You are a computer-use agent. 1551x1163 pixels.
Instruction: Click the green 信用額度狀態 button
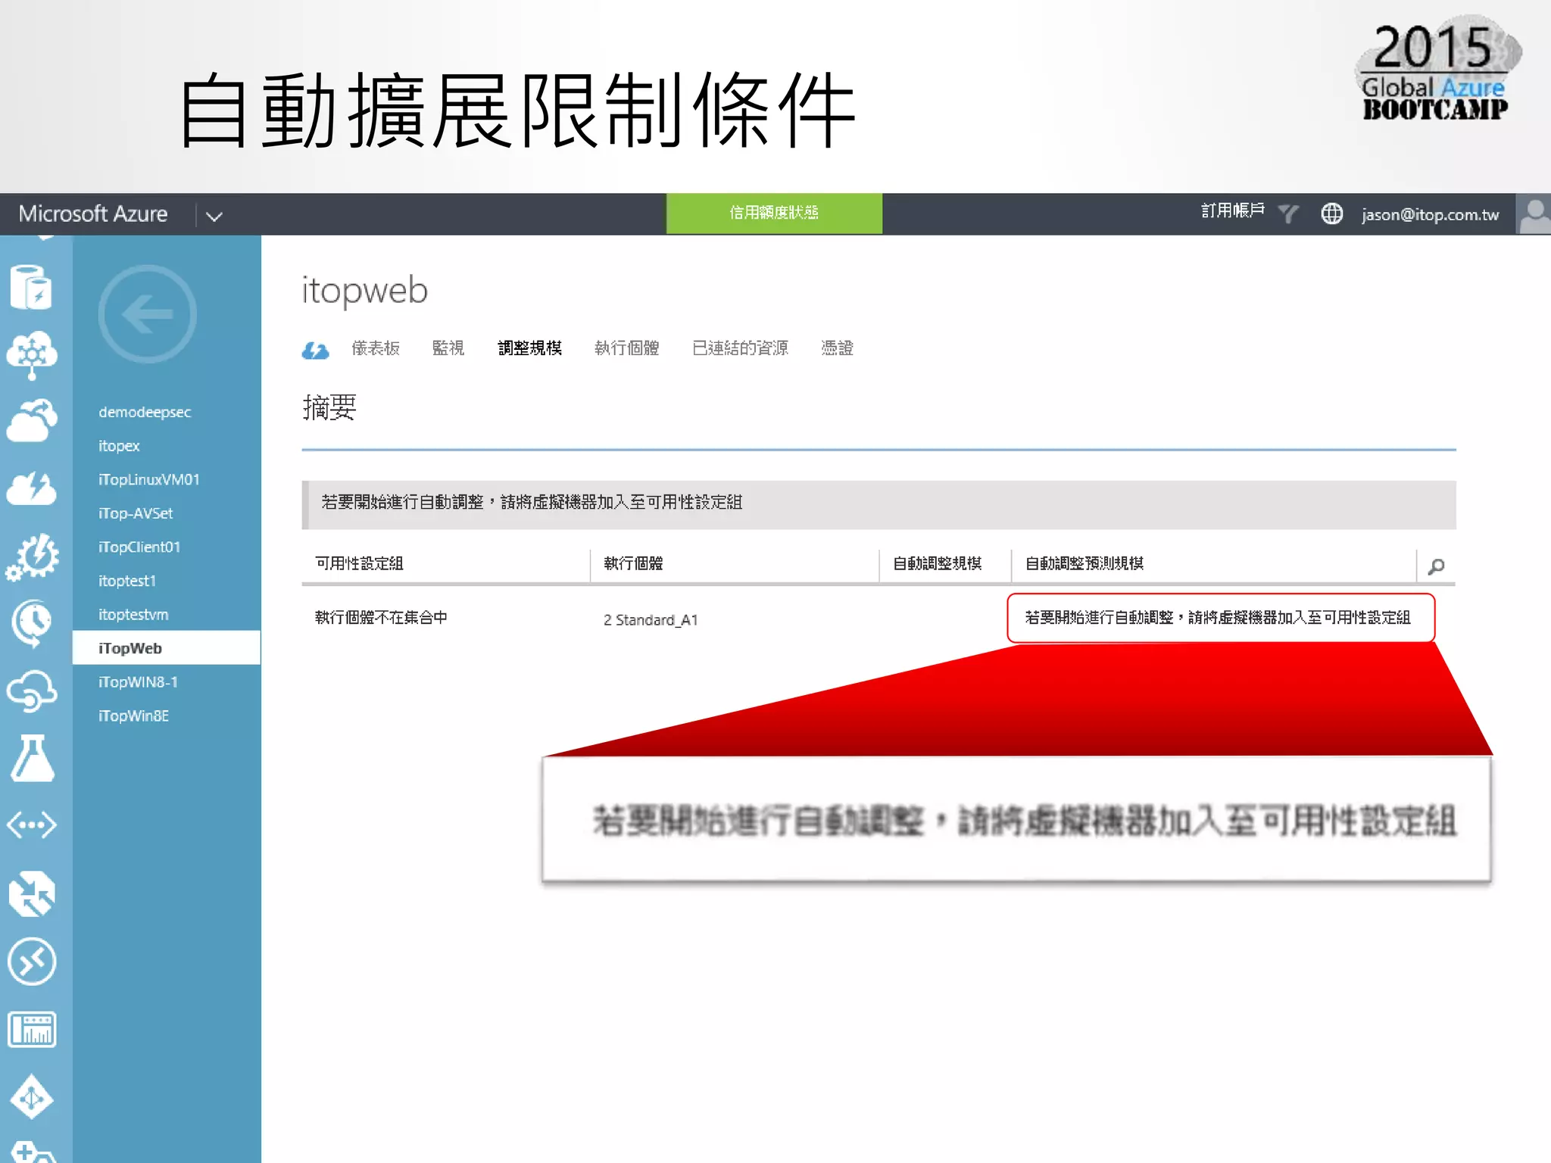[774, 214]
